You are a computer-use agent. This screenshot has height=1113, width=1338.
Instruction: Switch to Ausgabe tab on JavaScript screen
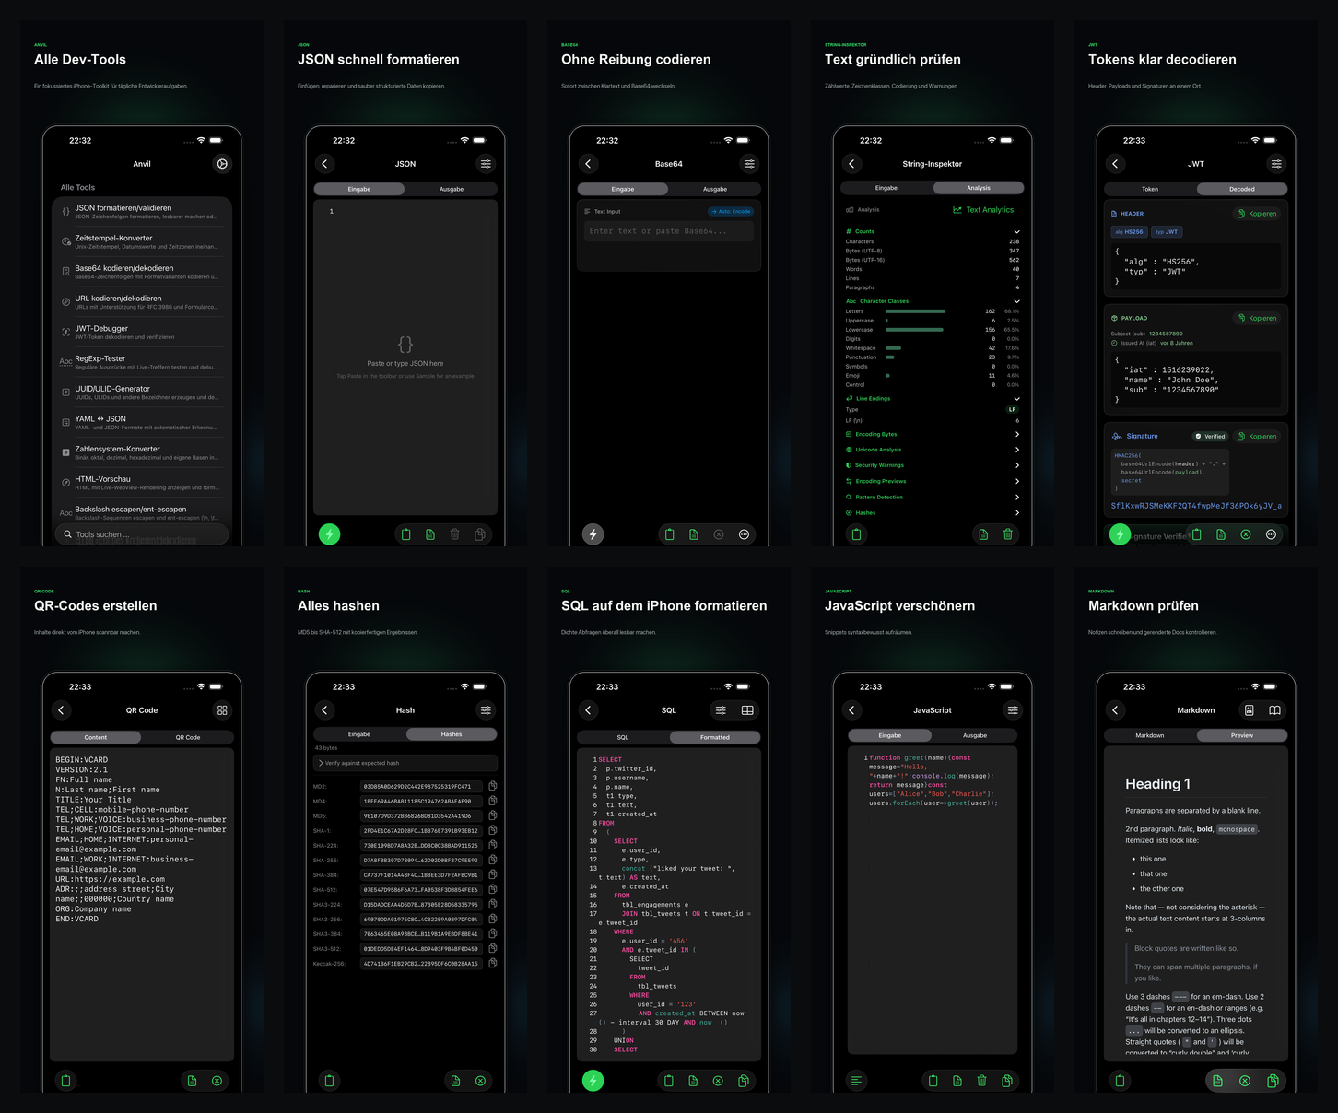pos(975,735)
